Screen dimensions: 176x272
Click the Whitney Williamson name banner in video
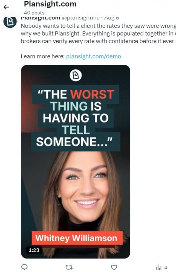(77, 238)
